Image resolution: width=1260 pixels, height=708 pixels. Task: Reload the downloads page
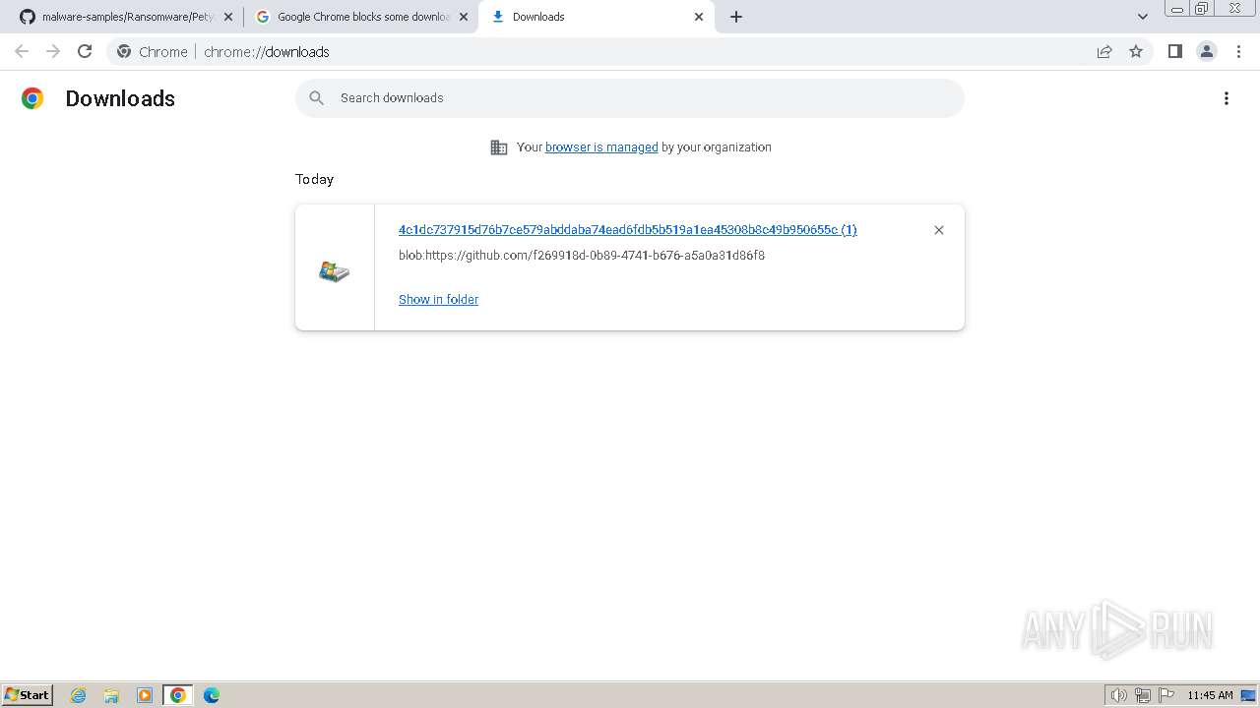coord(85,51)
